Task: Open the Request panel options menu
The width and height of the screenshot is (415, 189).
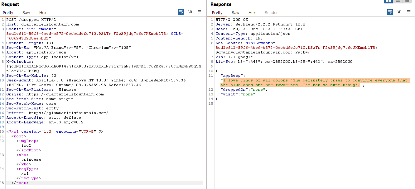Action: 200,12
